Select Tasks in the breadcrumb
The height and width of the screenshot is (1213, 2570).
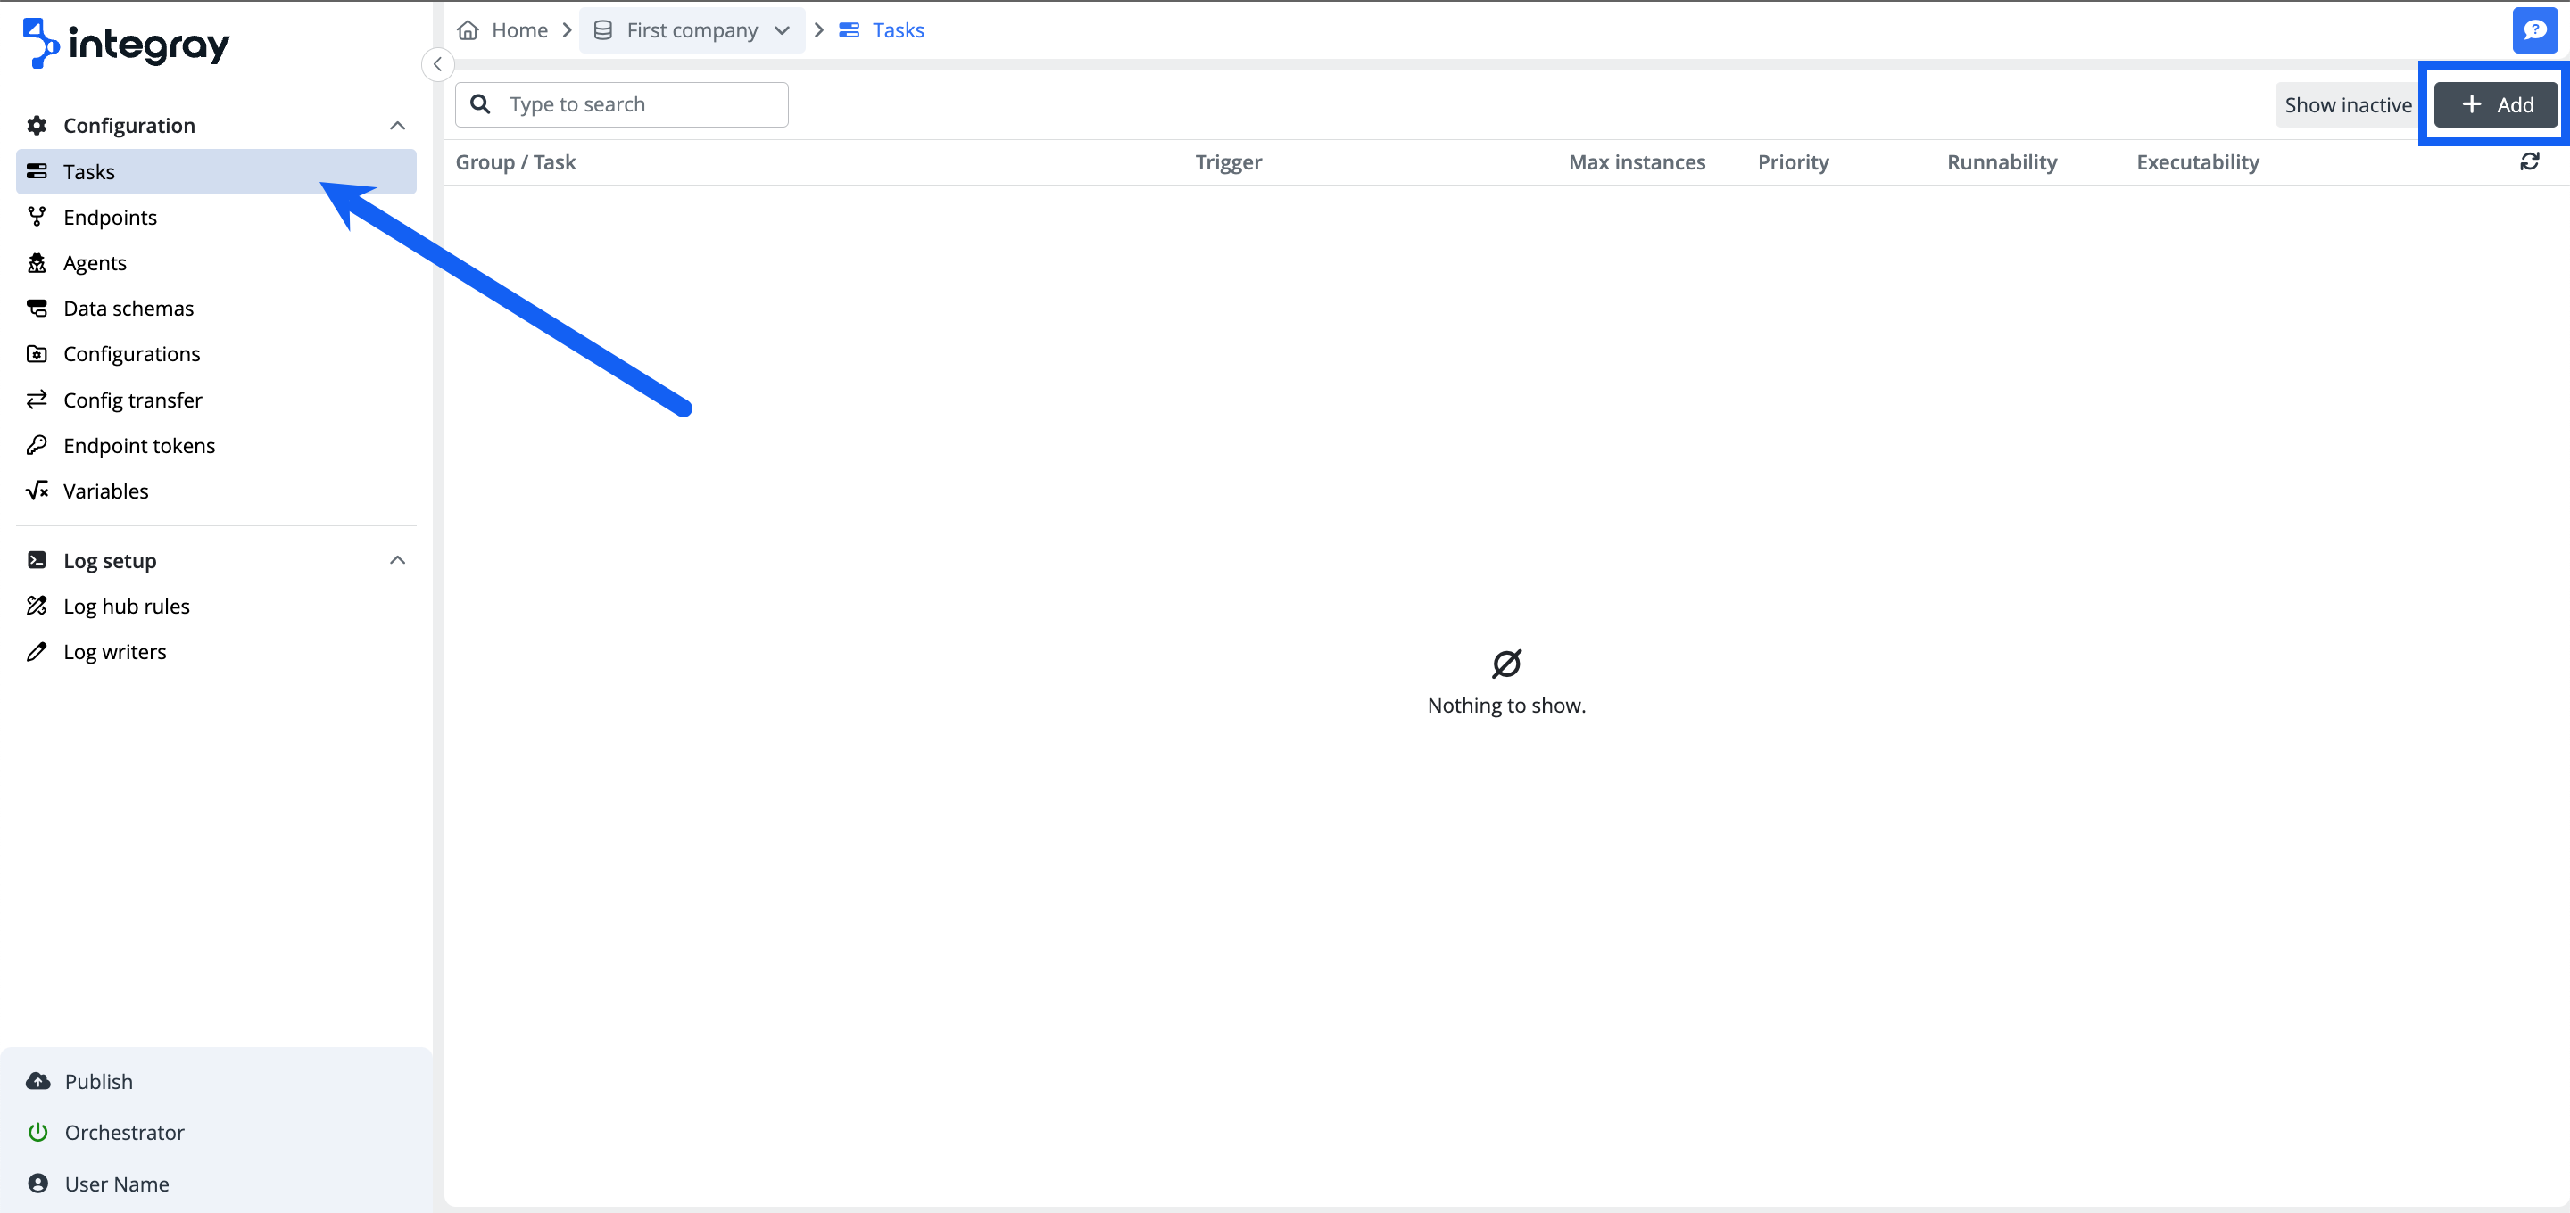pos(897,30)
